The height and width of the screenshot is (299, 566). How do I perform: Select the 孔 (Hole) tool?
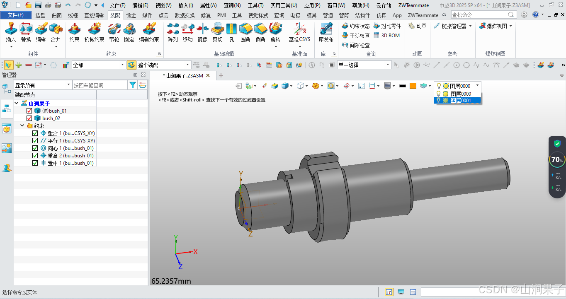[231, 29]
